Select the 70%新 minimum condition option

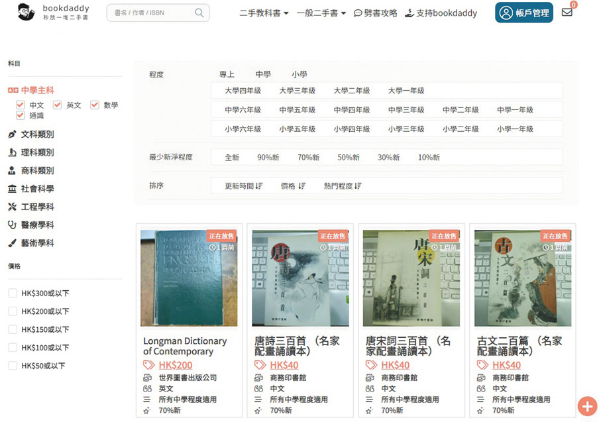(x=308, y=158)
